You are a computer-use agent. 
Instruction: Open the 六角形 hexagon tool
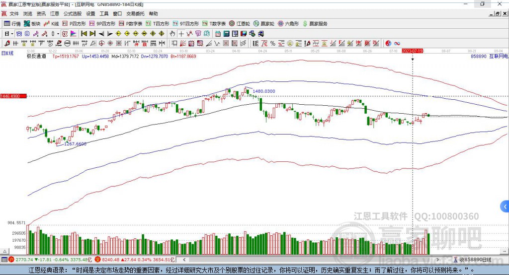click(288, 24)
